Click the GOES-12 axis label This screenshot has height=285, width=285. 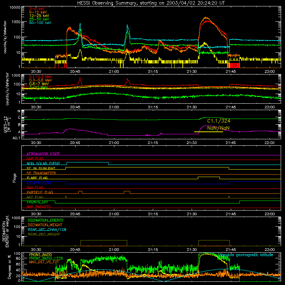pyautogui.click(x=7, y=124)
